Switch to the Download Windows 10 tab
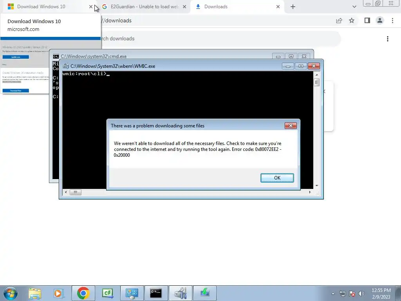This screenshot has height=301, width=401. pyautogui.click(x=41, y=7)
